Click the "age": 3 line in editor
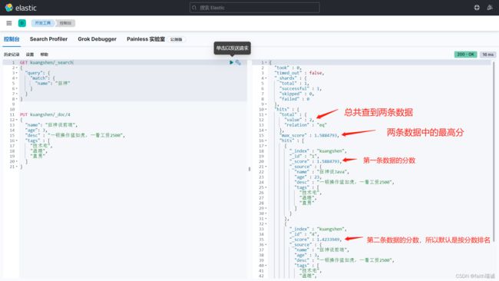This screenshot has height=281, width=499. point(36,131)
